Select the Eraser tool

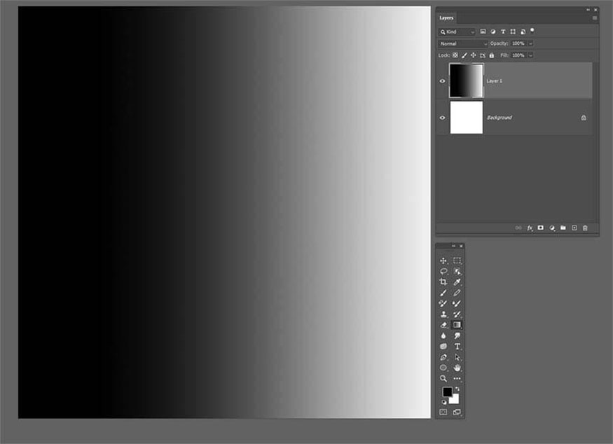click(x=443, y=325)
